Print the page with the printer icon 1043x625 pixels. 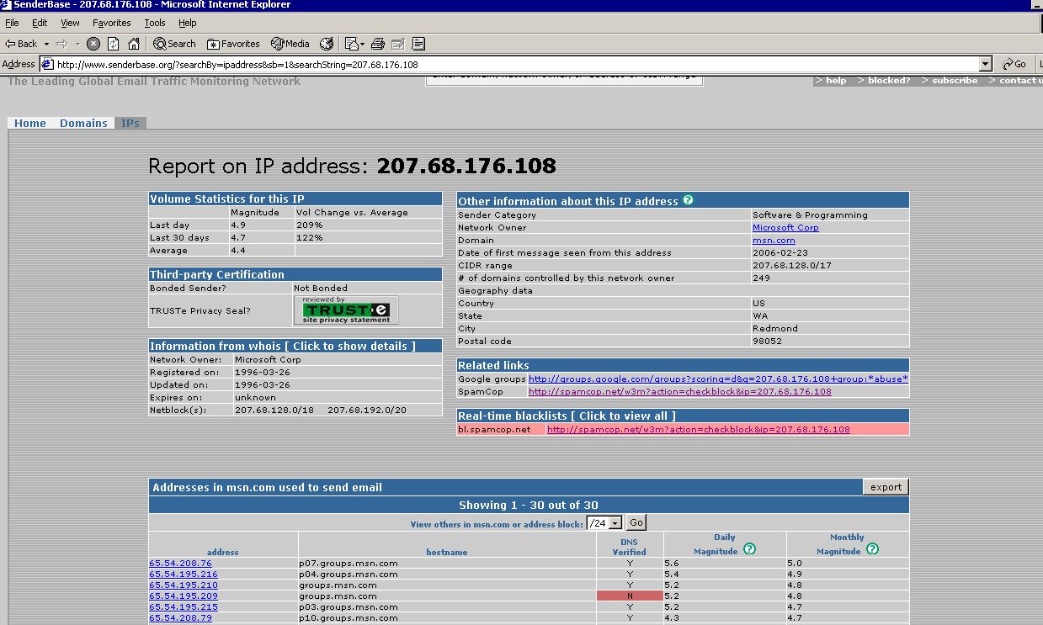coord(378,44)
